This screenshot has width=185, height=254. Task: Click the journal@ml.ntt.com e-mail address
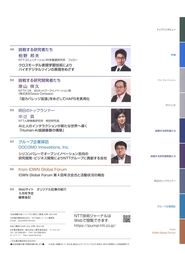pyautogui.click(x=26, y=221)
